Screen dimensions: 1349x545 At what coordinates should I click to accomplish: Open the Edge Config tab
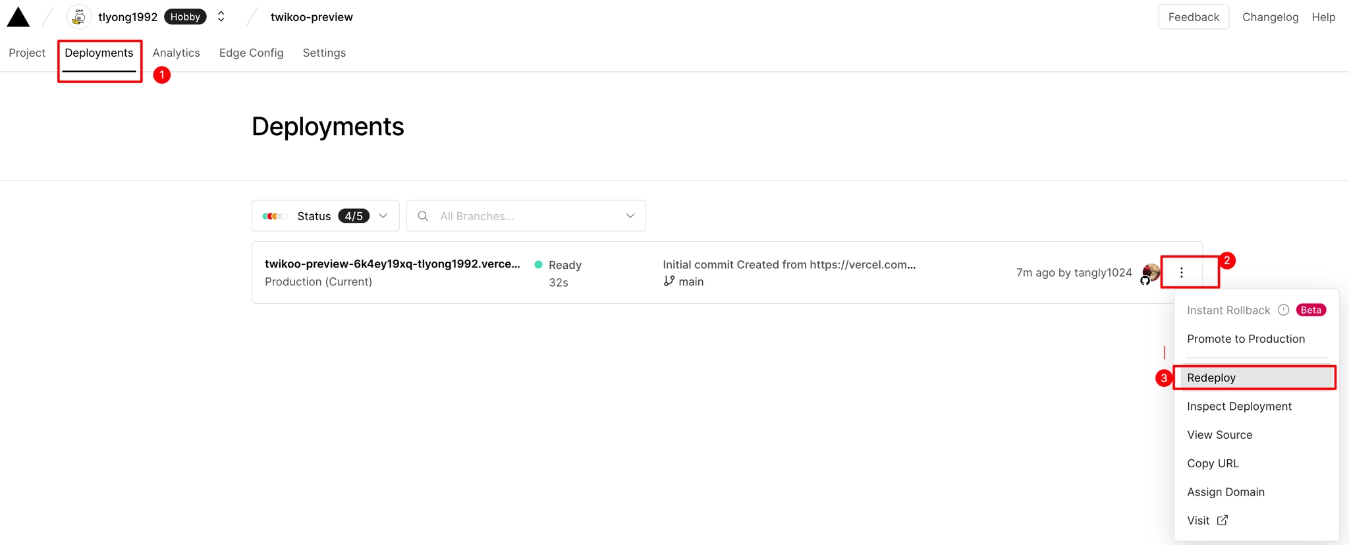point(252,53)
